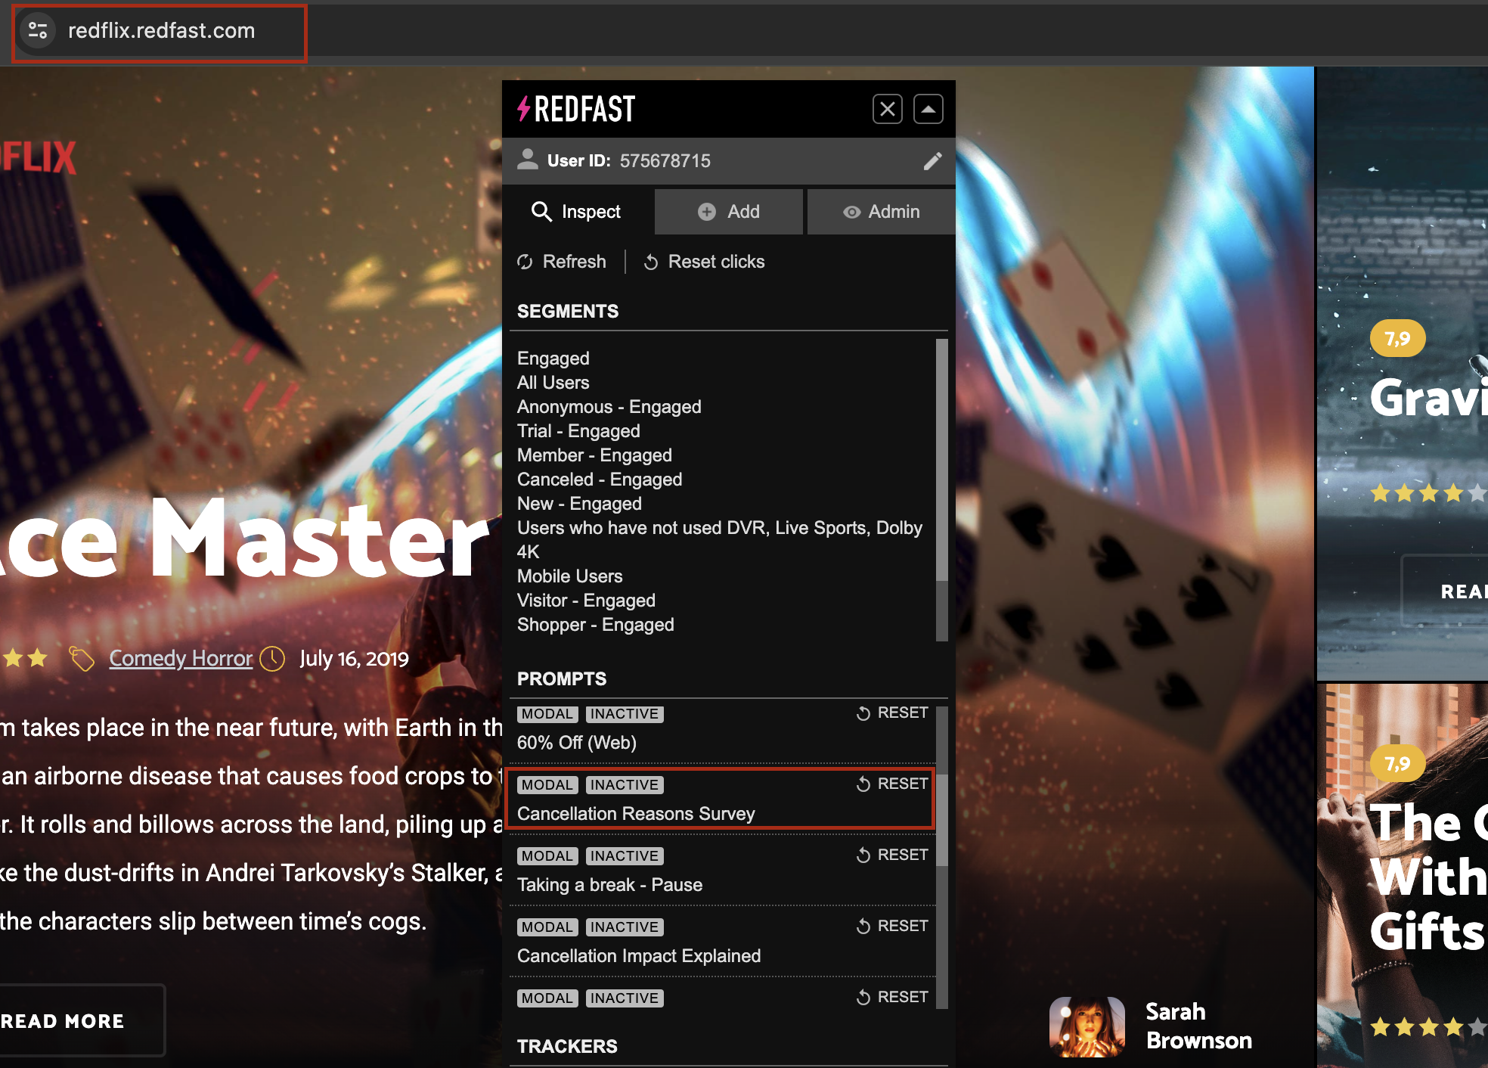Image resolution: width=1488 pixels, height=1068 pixels.
Task: Reset the Cancellation Reasons Survey prompt
Action: [892, 784]
